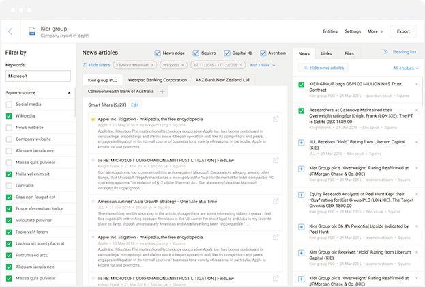Enable the Social media filter checkbox
425x287 pixels.
(x=9, y=105)
